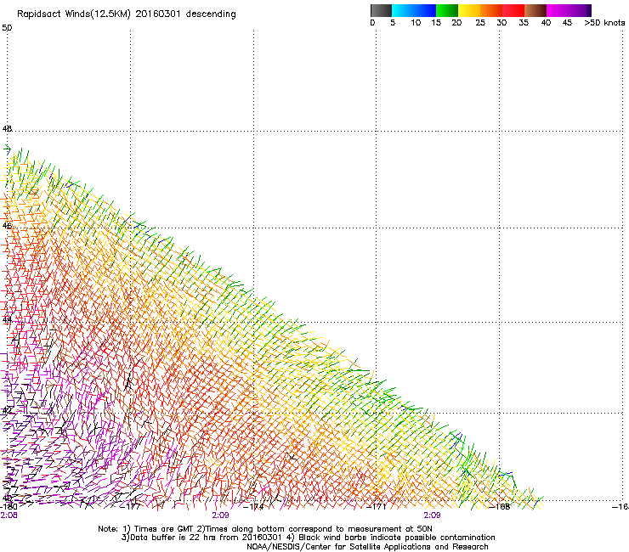The width and height of the screenshot is (629, 552).
Task: Click latitude axis label '44'
Action: [x=7, y=320]
